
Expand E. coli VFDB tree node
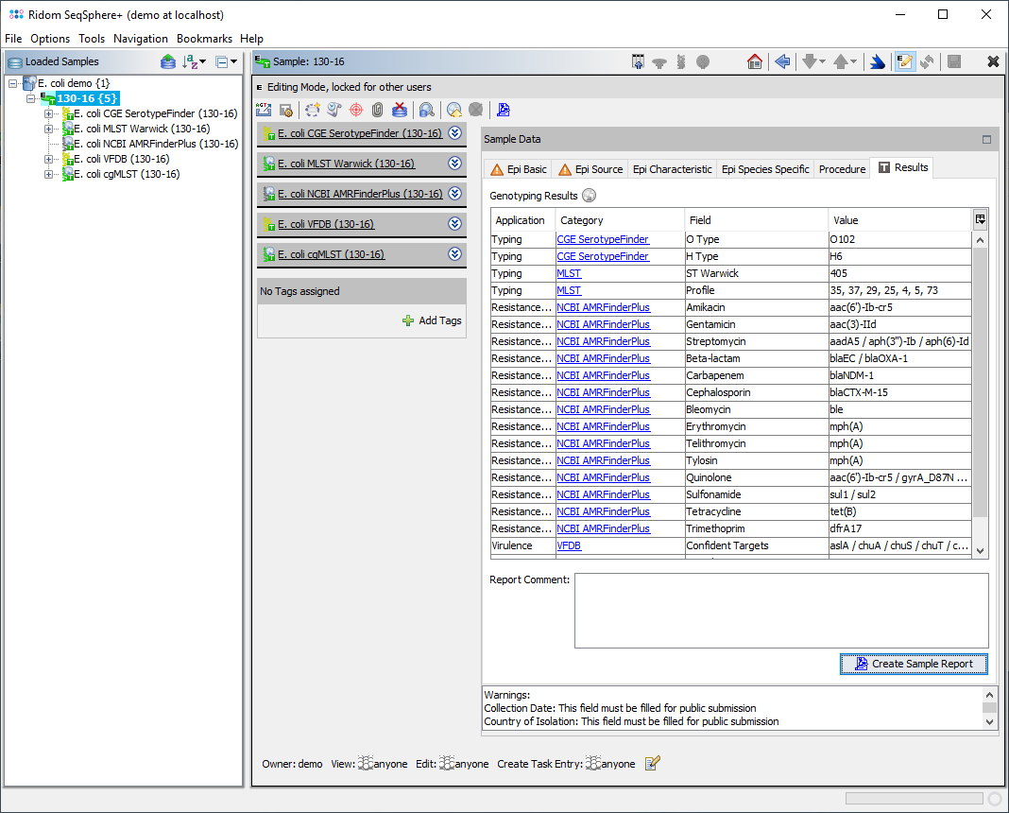coord(49,159)
